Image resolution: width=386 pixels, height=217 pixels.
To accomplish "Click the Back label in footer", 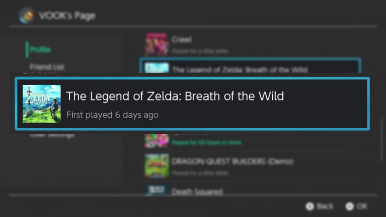I will point(325,207).
